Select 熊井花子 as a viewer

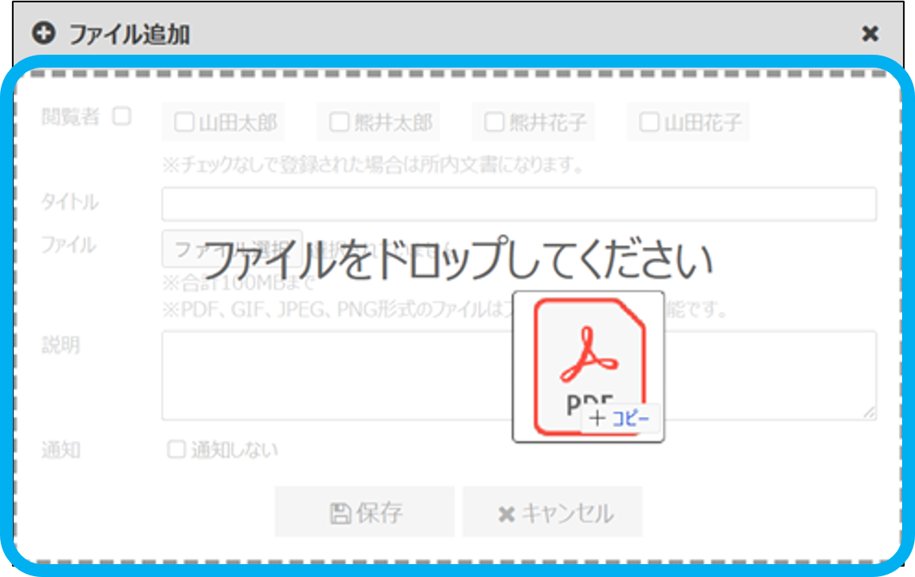click(494, 123)
